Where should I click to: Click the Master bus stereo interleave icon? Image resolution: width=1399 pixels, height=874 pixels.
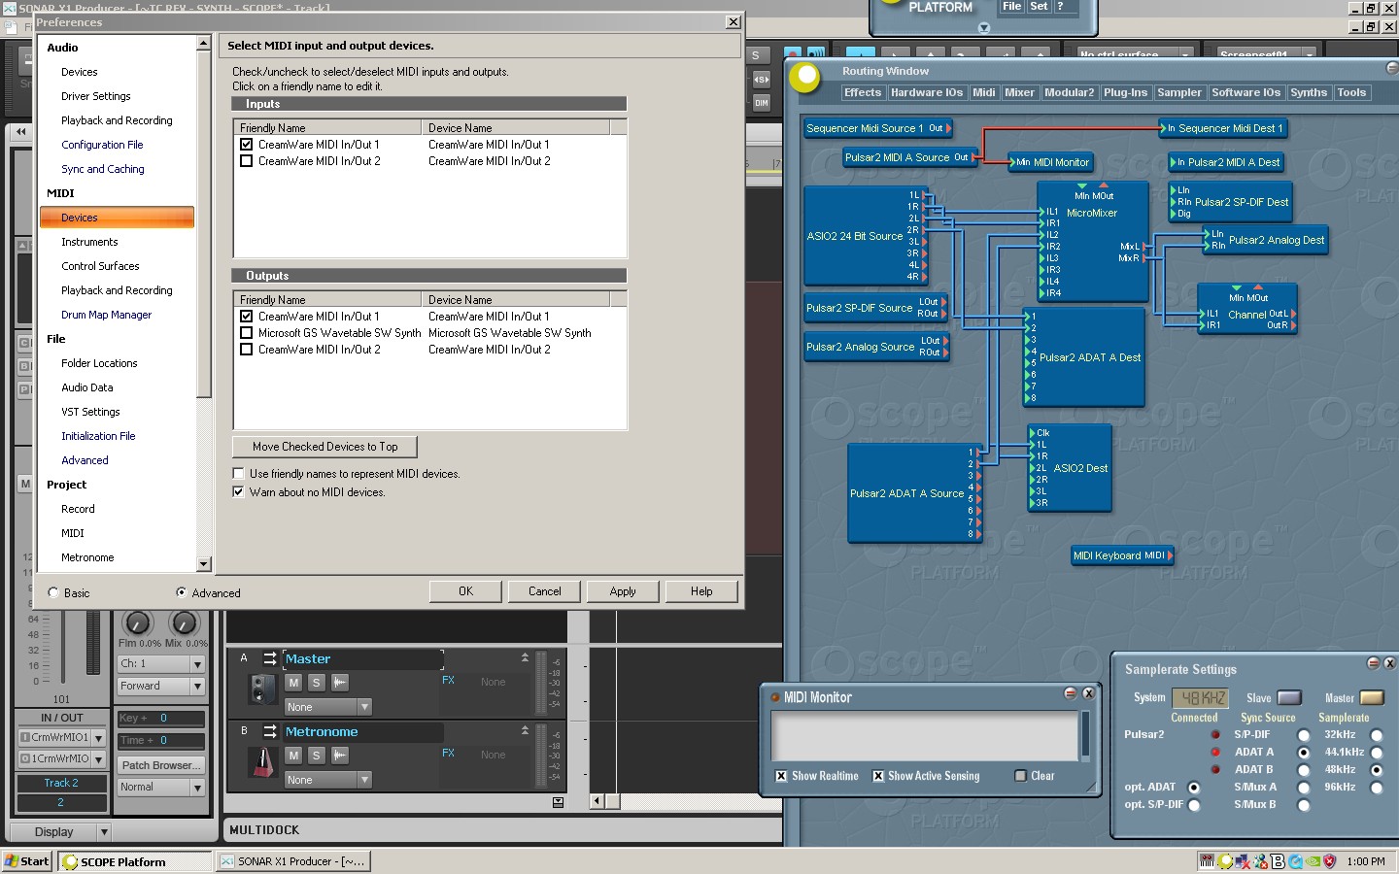tap(270, 658)
